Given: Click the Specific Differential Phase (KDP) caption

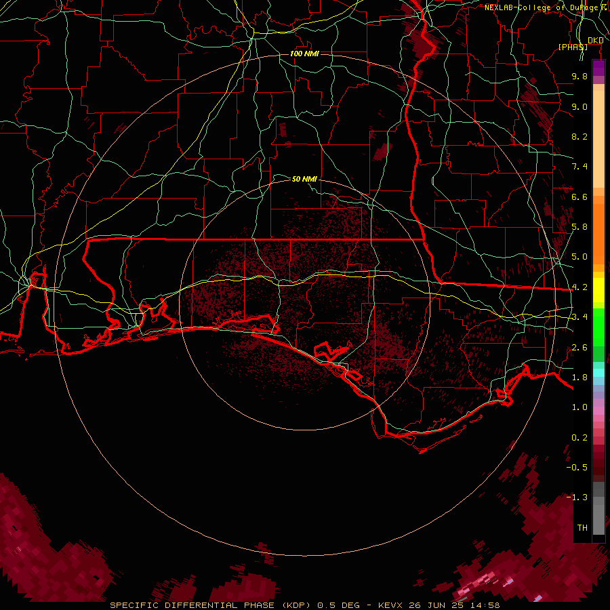Looking at the screenshot, I should (209, 605).
